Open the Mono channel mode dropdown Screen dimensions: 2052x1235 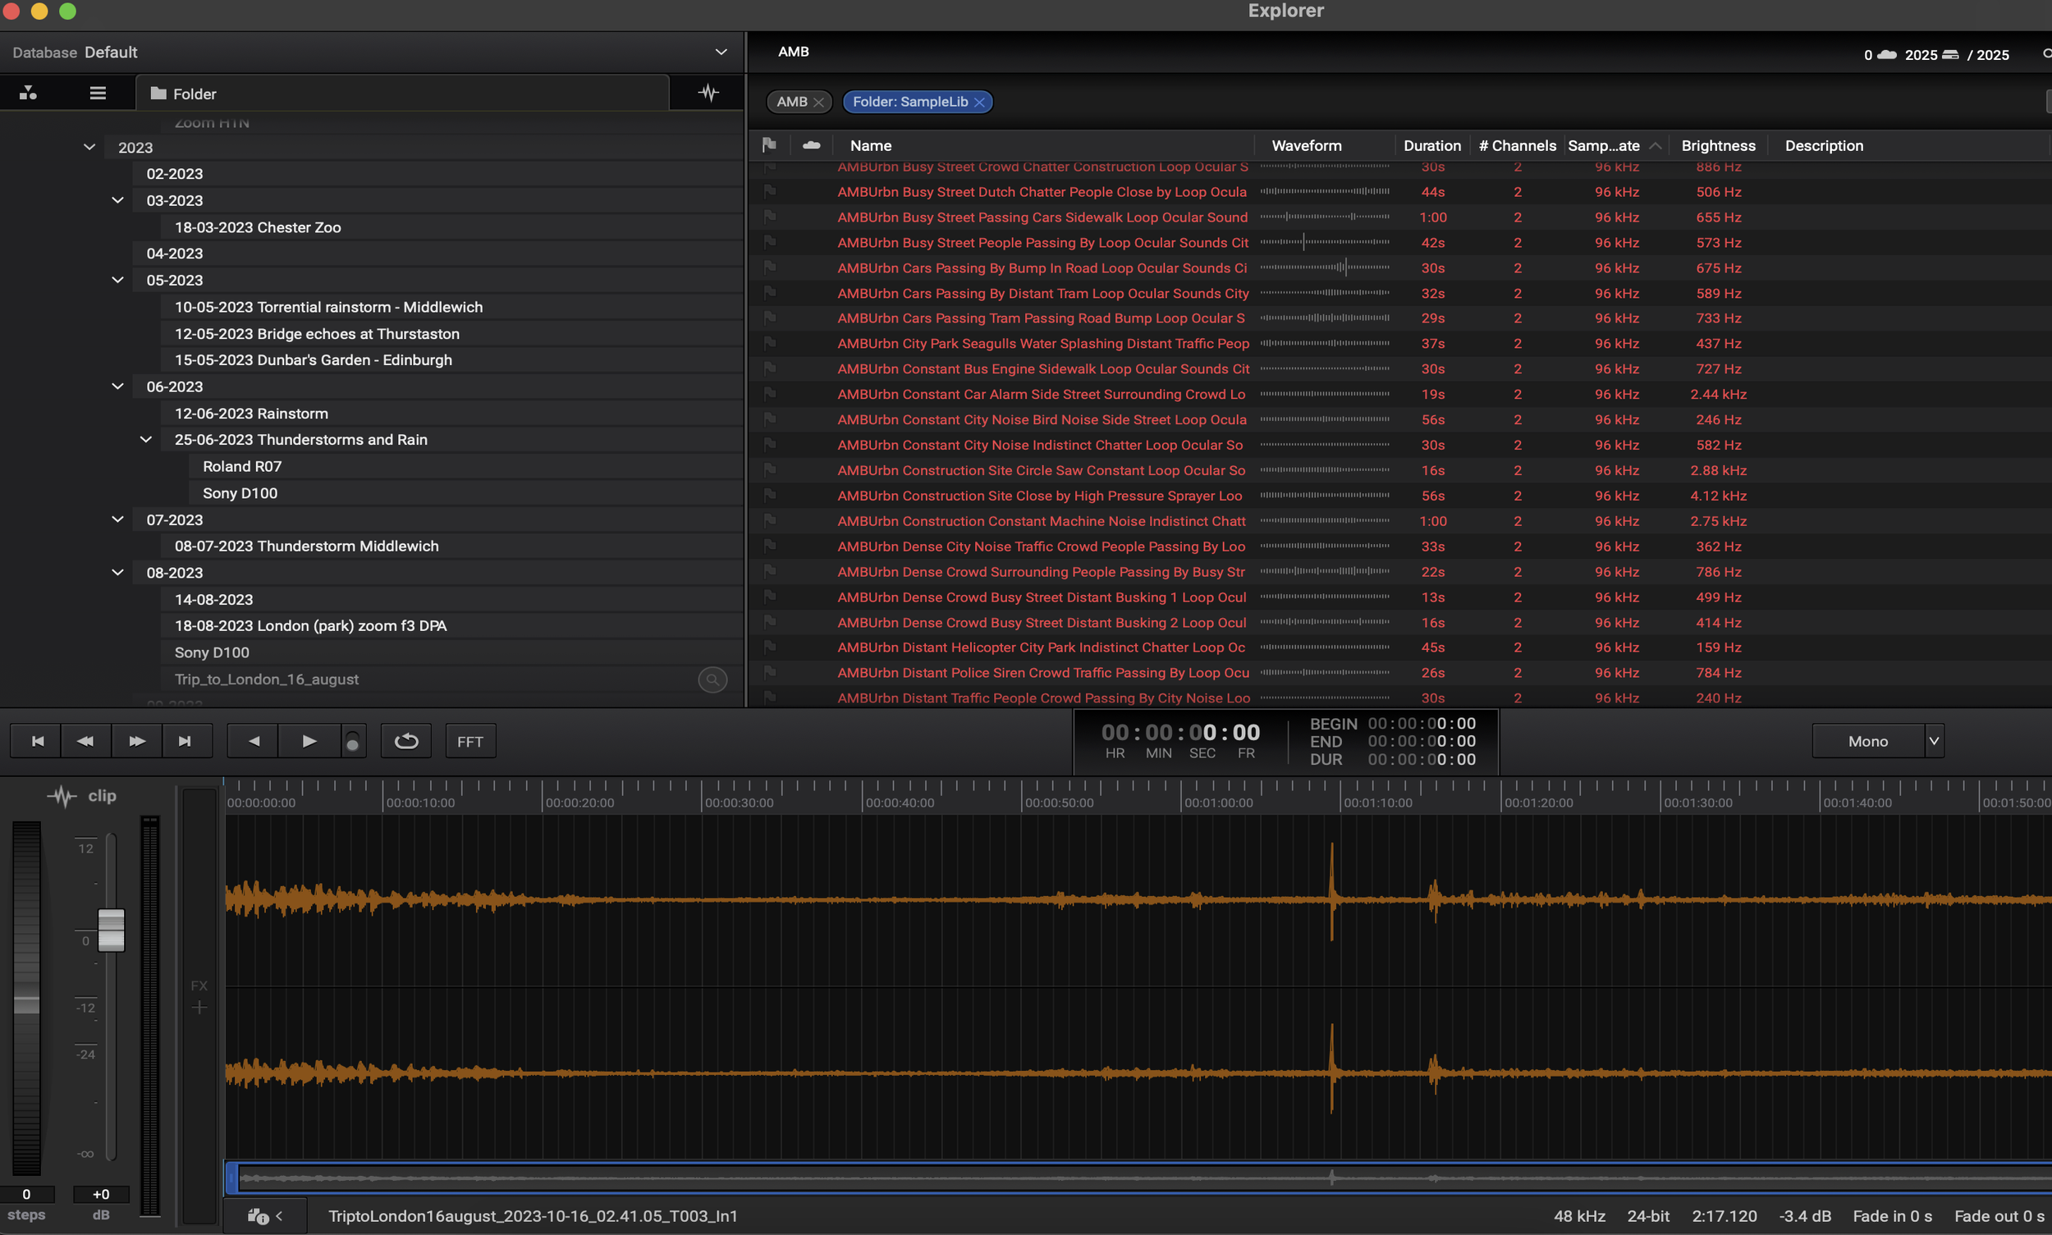point(1934,742)
